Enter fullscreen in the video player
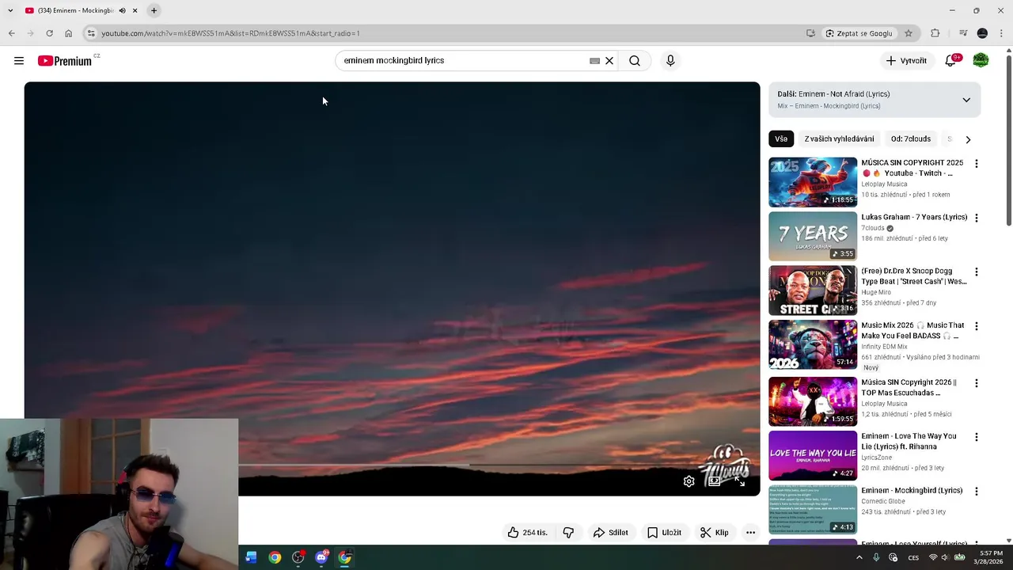This screenshot has width=1013, height=570. click(739, 481)
